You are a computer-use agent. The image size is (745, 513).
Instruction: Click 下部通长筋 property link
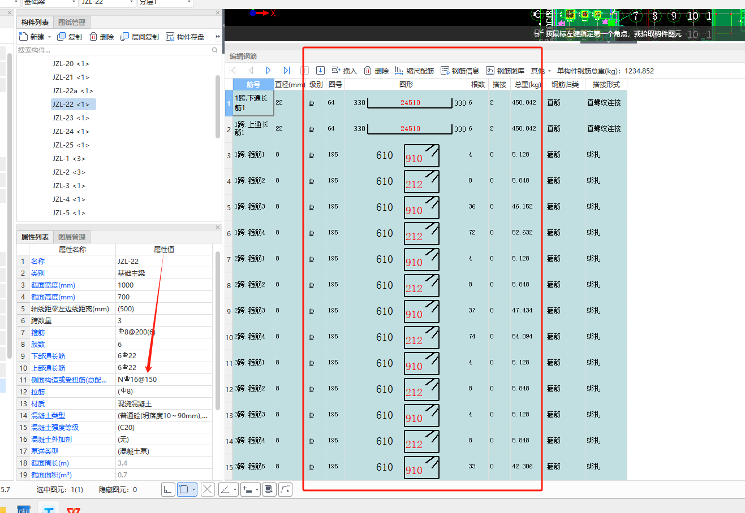pos(48,357)
